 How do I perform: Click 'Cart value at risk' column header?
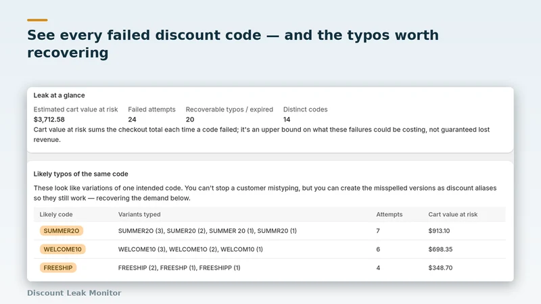[452, 214]
